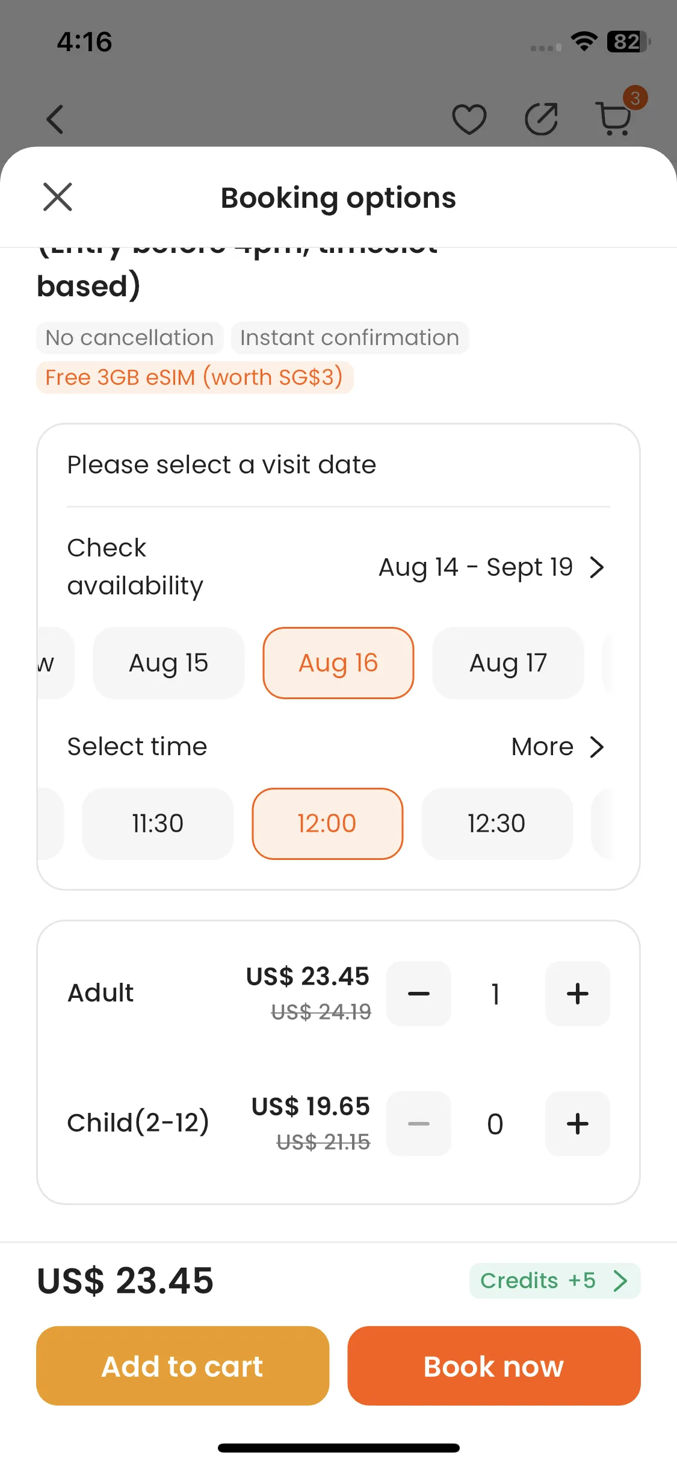
Task: Tap the Book now button
Action: click(494, 1366)
